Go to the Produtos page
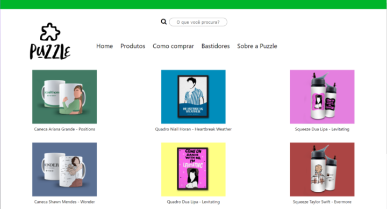387x209 pixels. coord(133,46)
